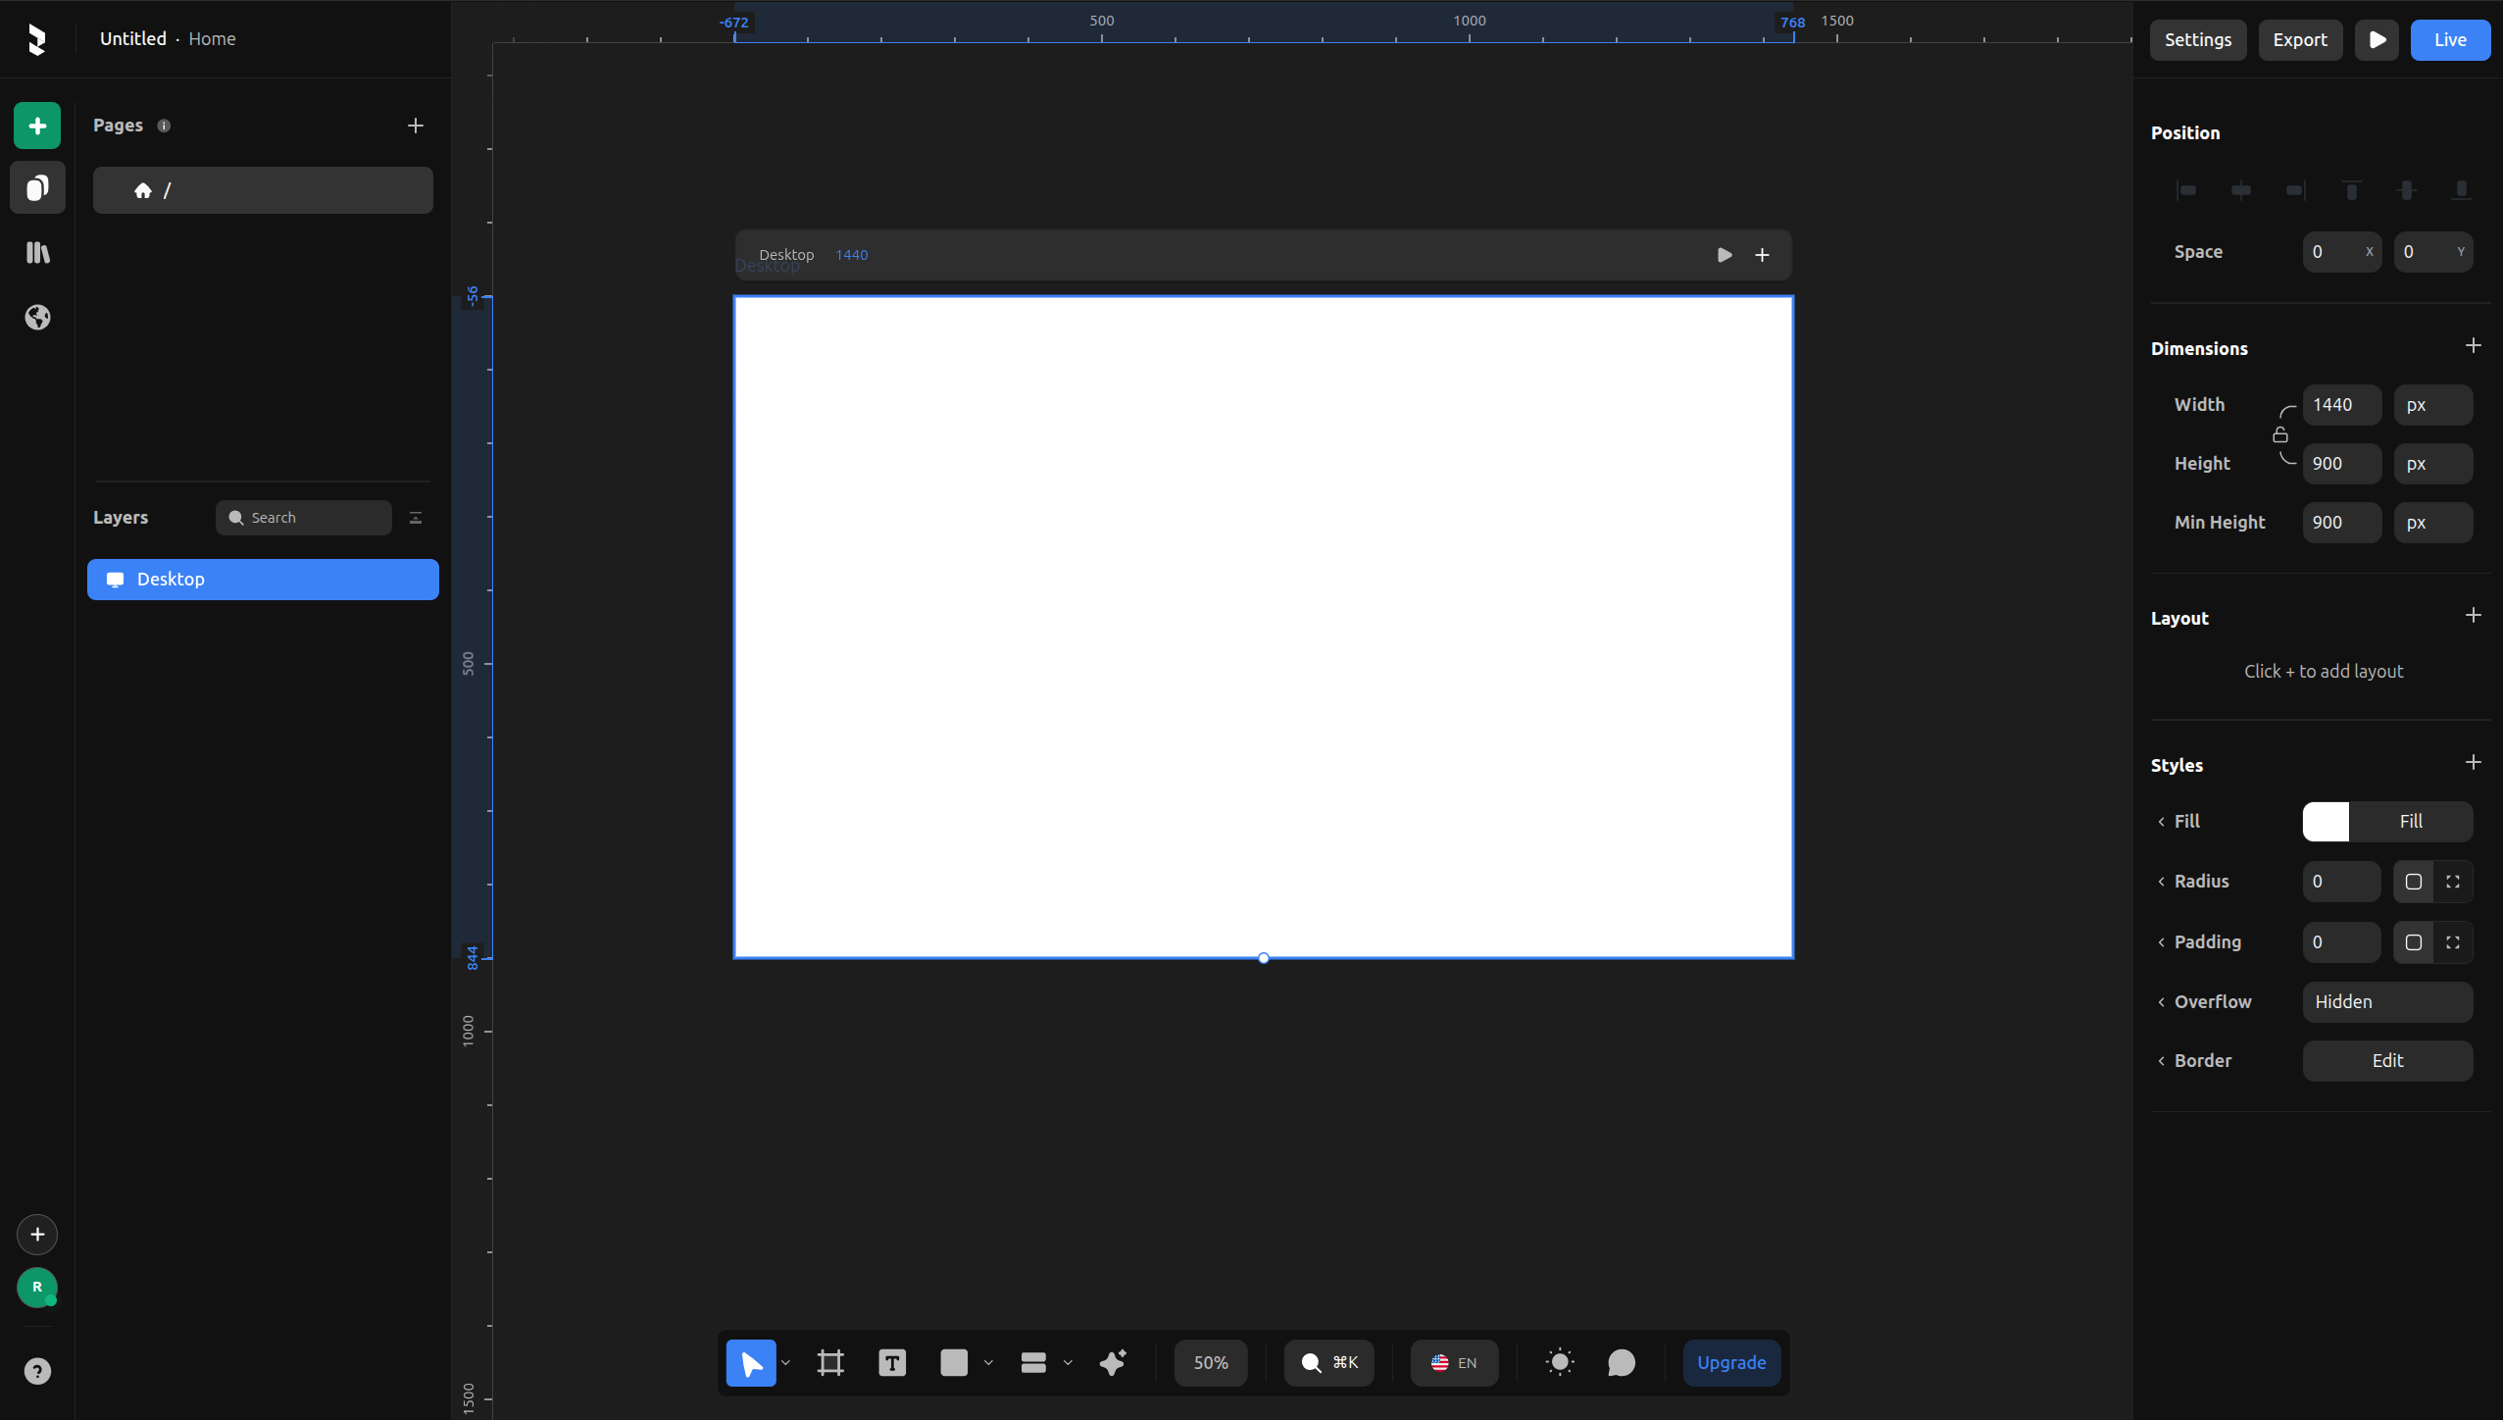Click the Upgrade button
The image size is (2503, 1420).
point(1731,1362)
